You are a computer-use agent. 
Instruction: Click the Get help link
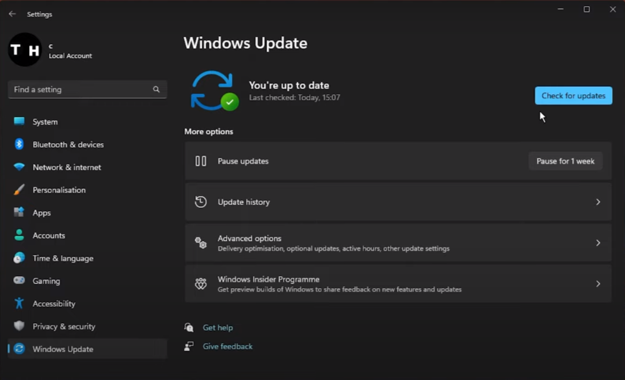(218, 327)
